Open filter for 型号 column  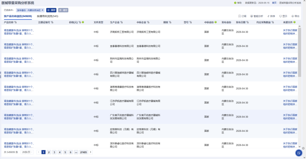(x=190, y=22)
